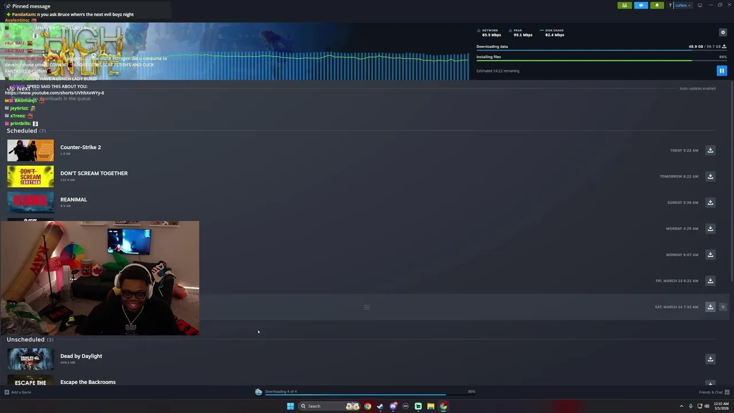Image resolution: width=734 pixels, height=413 pixels.
Task: Click the taskbar volume icon
Action: 706,406
